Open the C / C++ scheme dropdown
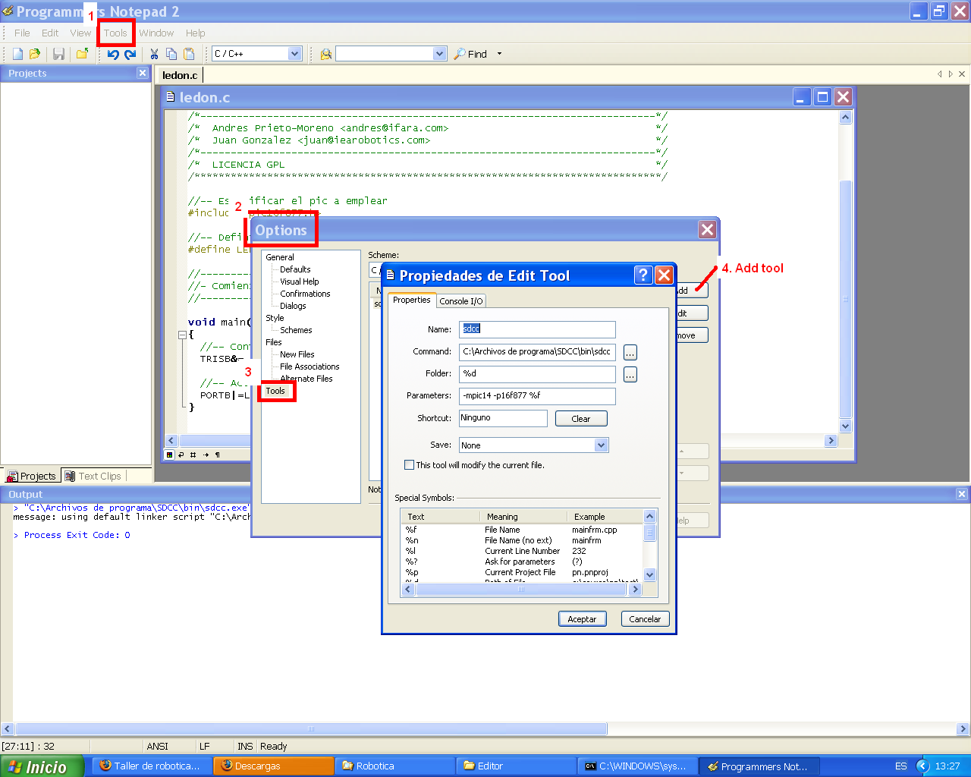This screenshot has width=971, height=777. 294,54
